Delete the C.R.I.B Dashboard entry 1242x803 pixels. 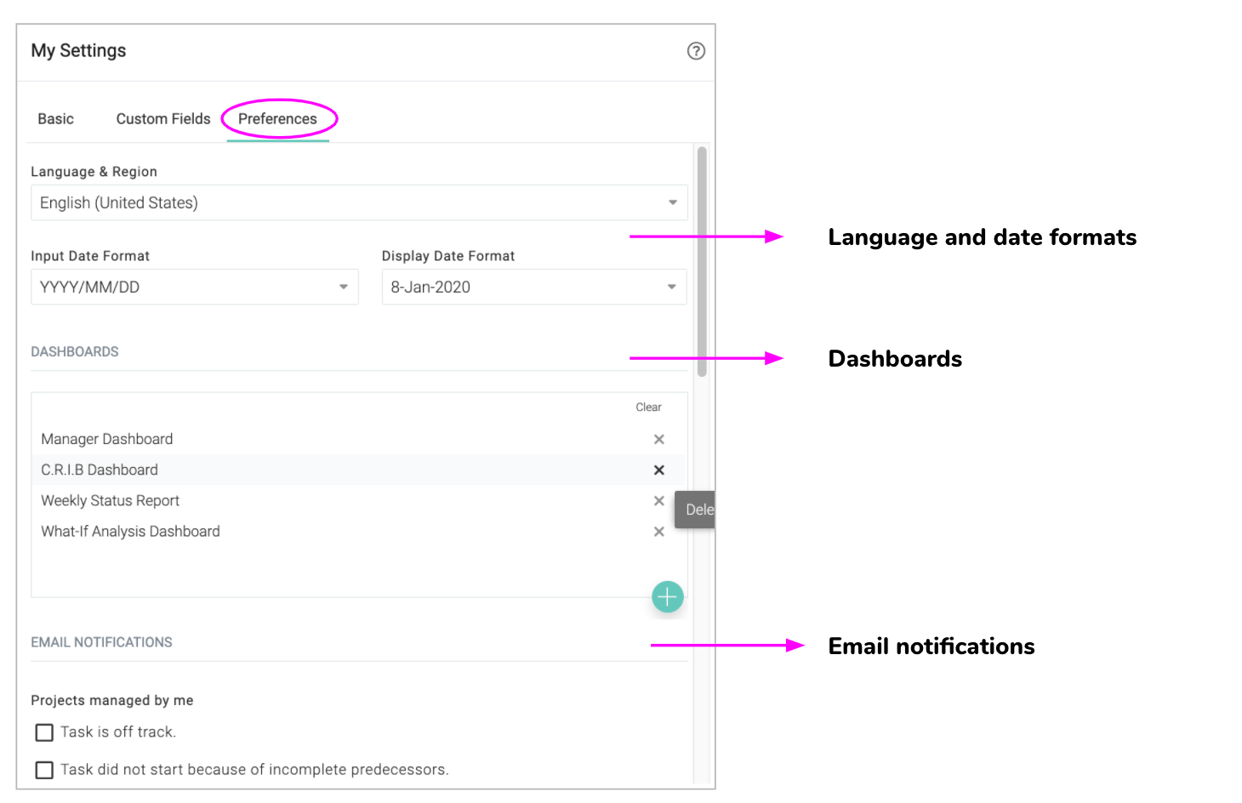tap(658, 470)
